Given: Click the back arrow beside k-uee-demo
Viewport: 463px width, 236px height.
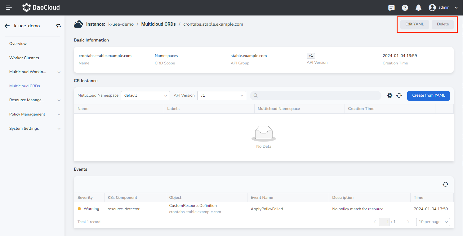Looking at the screenshot, I should pyautogui.click(x=7, y=26).
